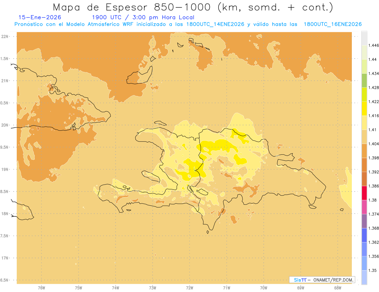The width and height of the screenshot is (379, 292).
Task: Click the 1.356 colorbar value
Action: (374, 256)
